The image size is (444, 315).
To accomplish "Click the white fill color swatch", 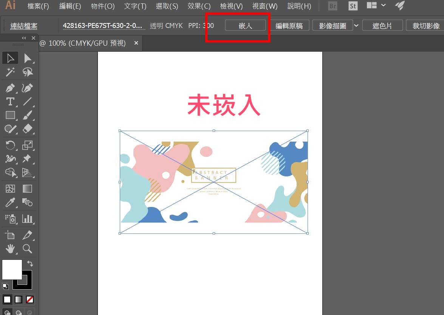I will tap(12, 269).
